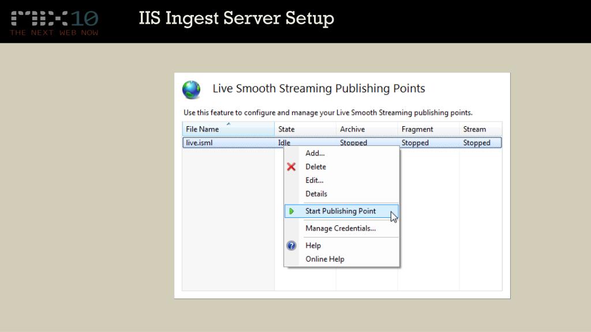Sort by the Stream column header
The width and height of the screenshot is (591, 332).
coord(481,129)
